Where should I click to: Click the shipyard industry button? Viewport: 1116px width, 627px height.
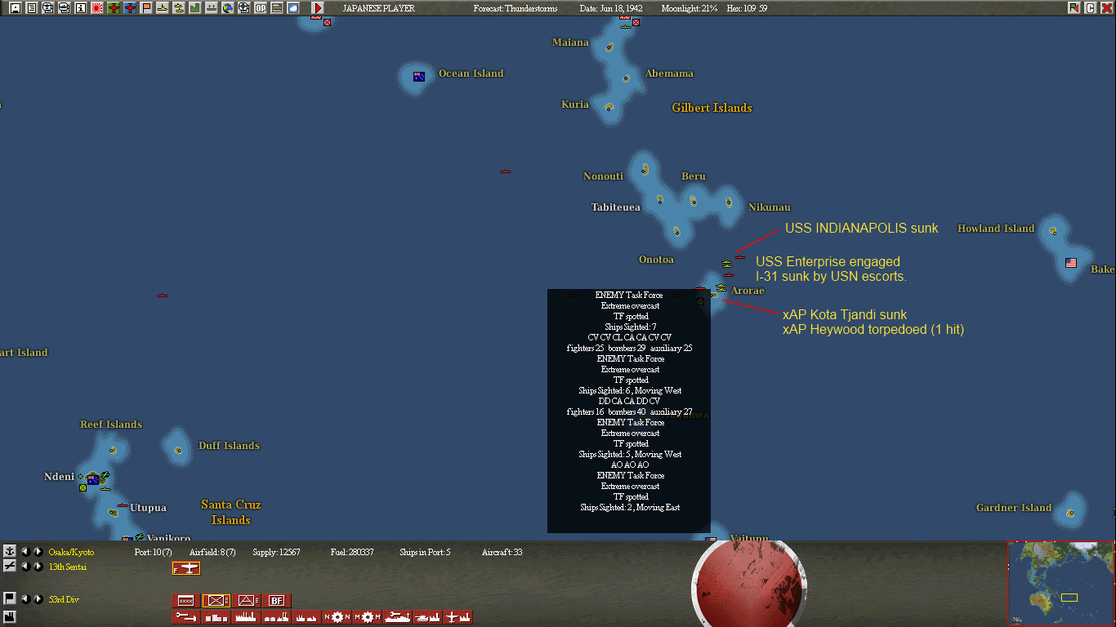pos(398,617)
